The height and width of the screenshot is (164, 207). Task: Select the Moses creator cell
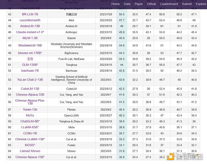[71, 151]
